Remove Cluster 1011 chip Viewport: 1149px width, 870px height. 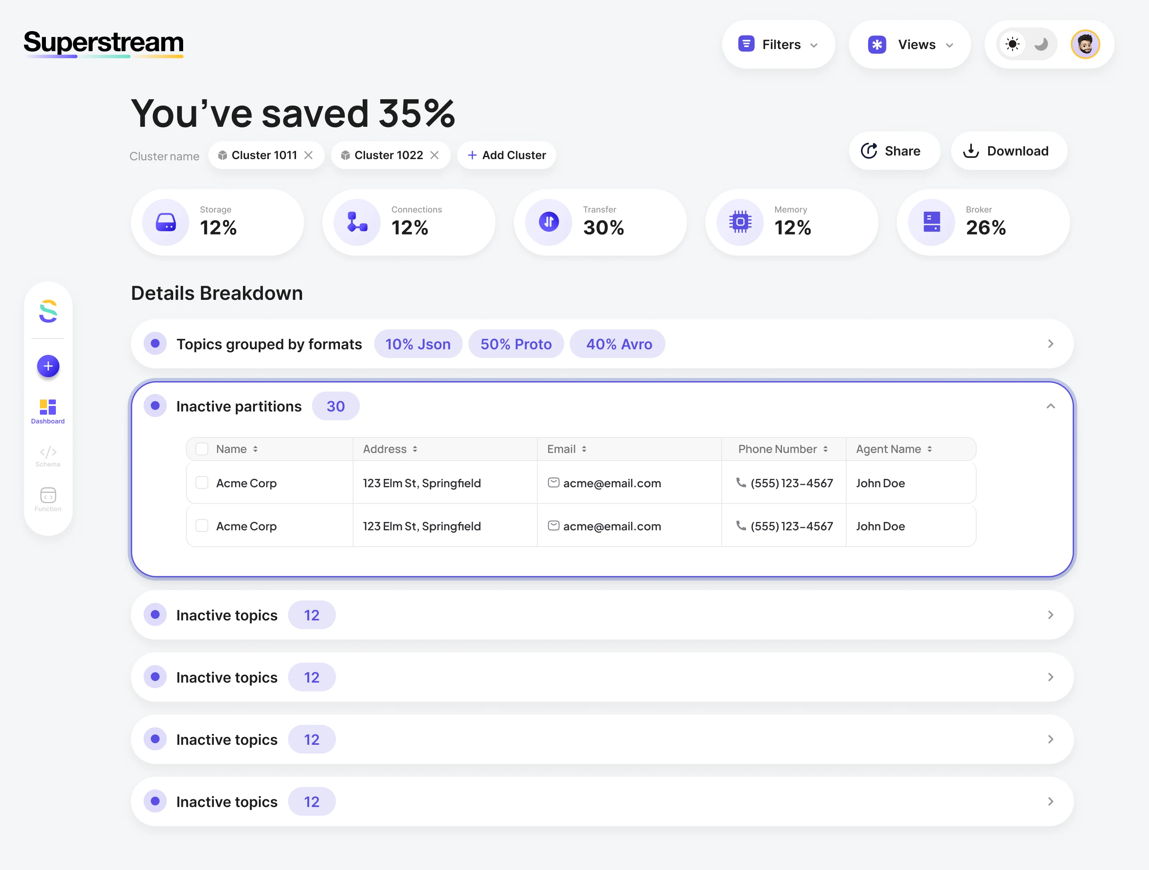pyautogui.click(x=308, y=155)
